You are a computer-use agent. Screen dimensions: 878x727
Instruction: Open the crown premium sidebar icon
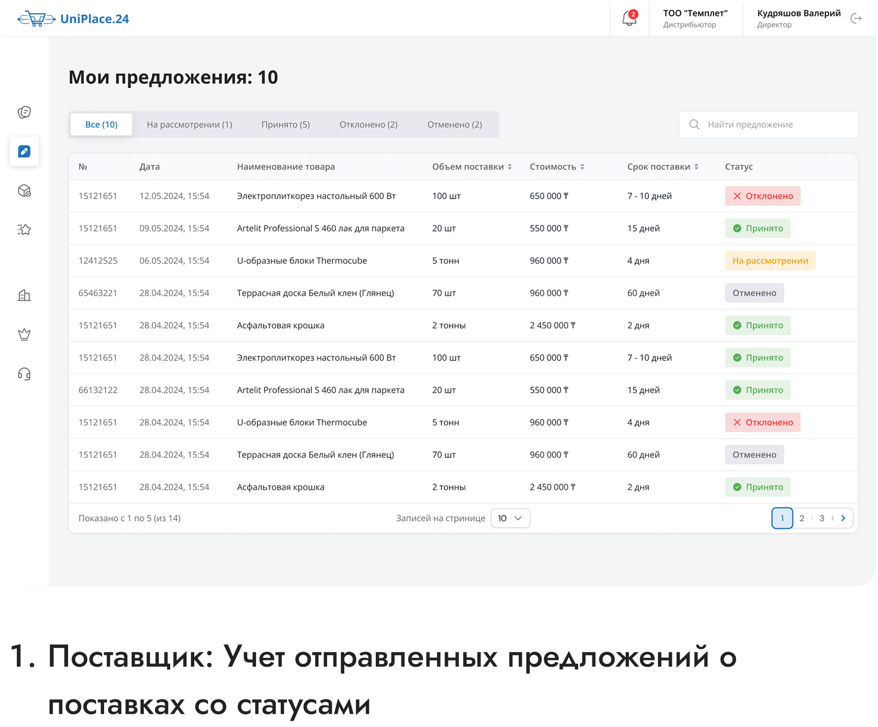click(x=24, y=335)
